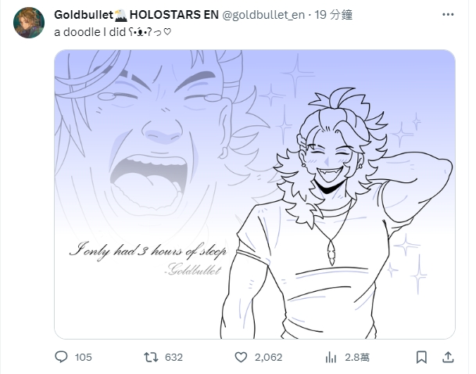This screenshot has height=374, width=476.
Task: Click the 2.8萬 views count
Action: click(x=357, y=358)
